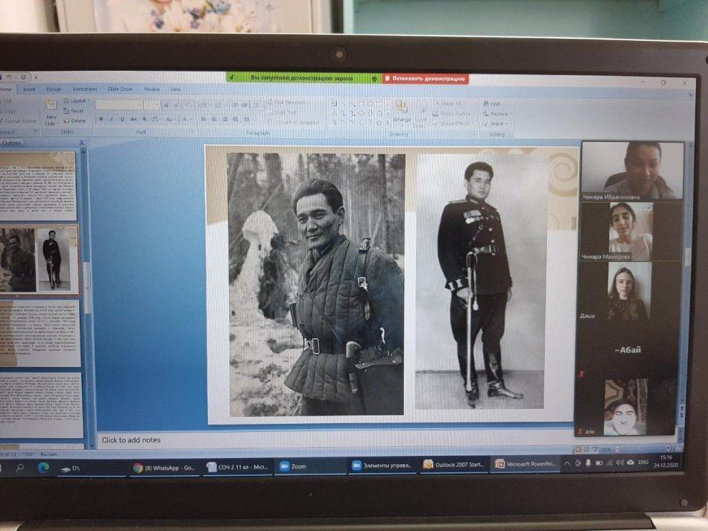Open the Slide Show ribbon tab

point(119,89)
